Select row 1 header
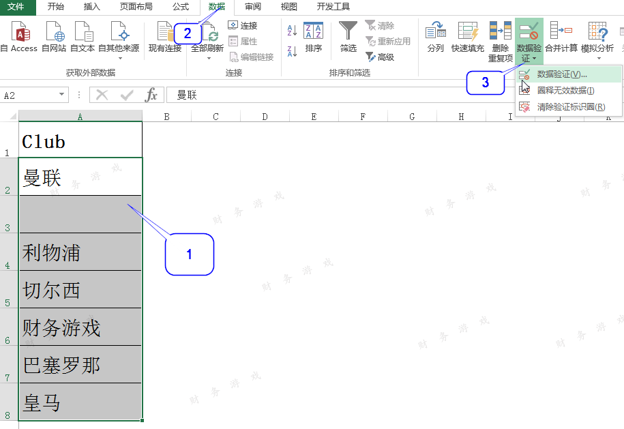 (x=9, y=140)
